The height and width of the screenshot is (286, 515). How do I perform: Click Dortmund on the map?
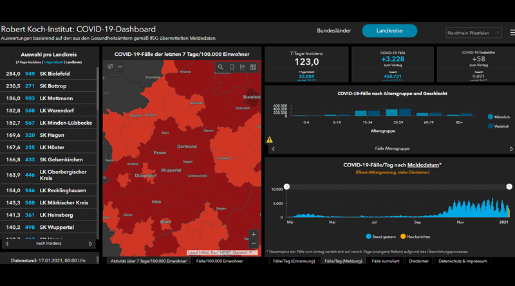187,147
